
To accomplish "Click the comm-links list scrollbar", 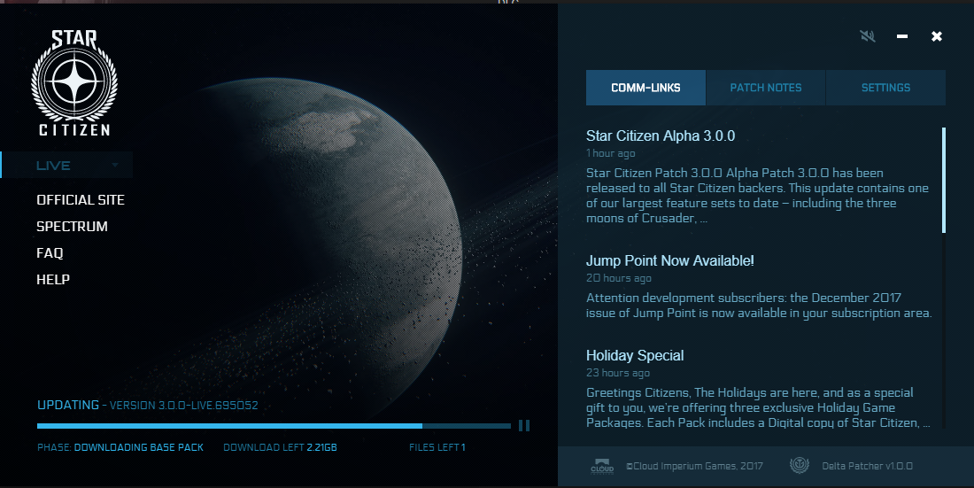I will [x=944, y=181].
